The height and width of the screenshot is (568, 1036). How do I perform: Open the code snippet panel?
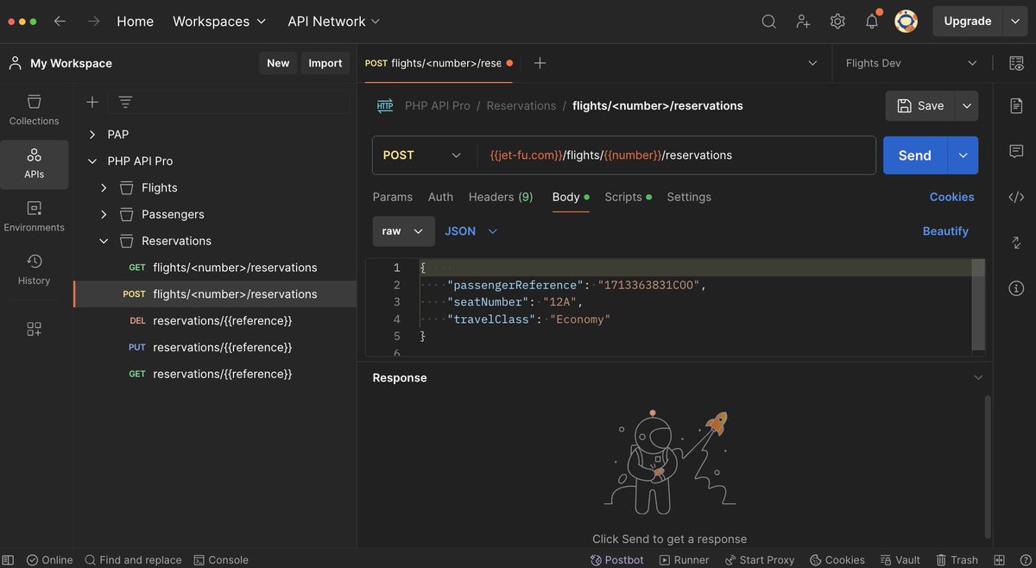1016,197
